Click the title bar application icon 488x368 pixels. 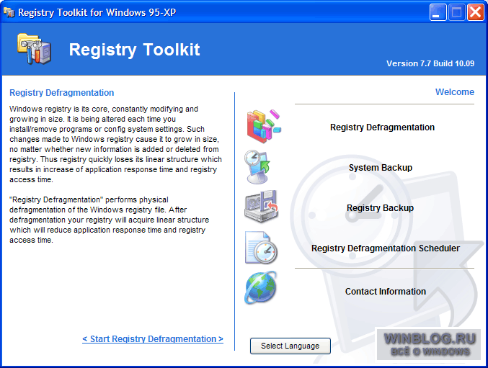(9, 12)
